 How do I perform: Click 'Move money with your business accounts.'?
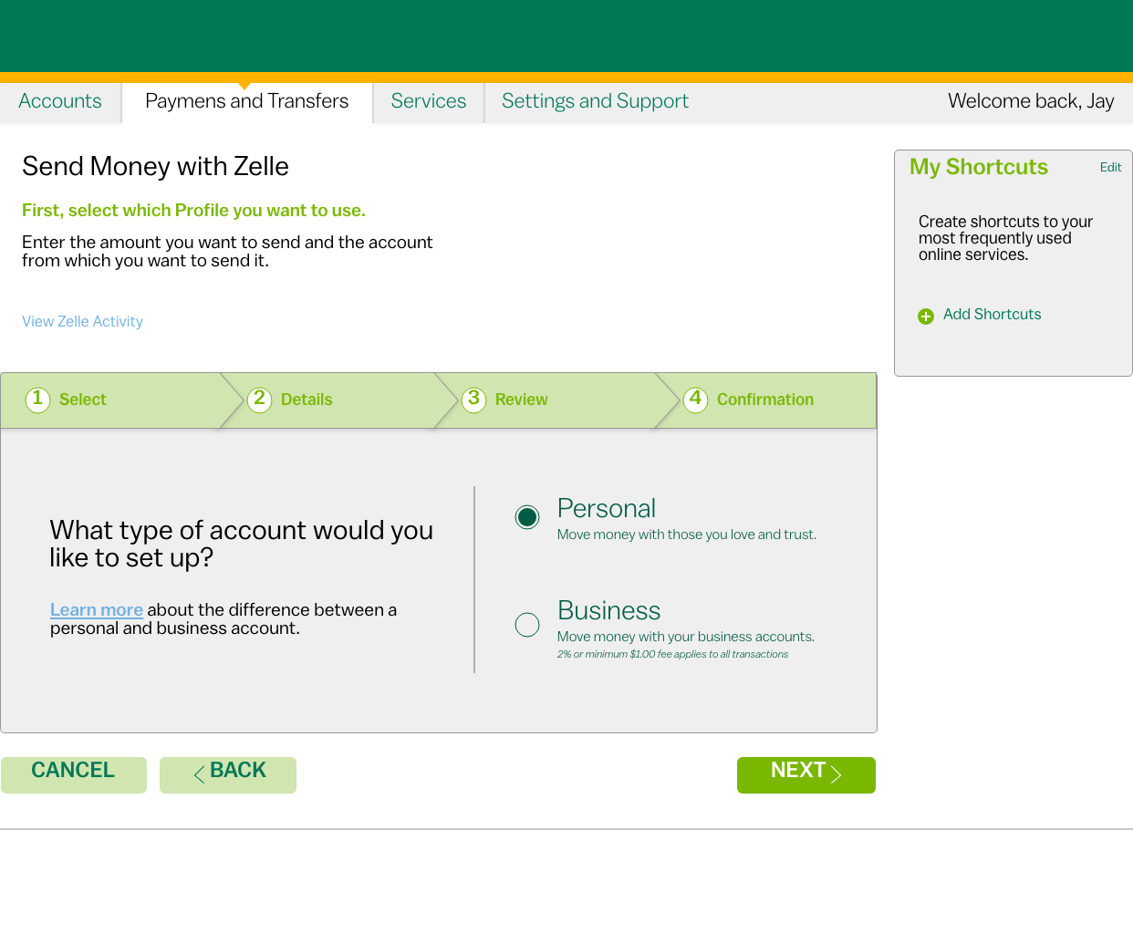[x=686, y=637]
